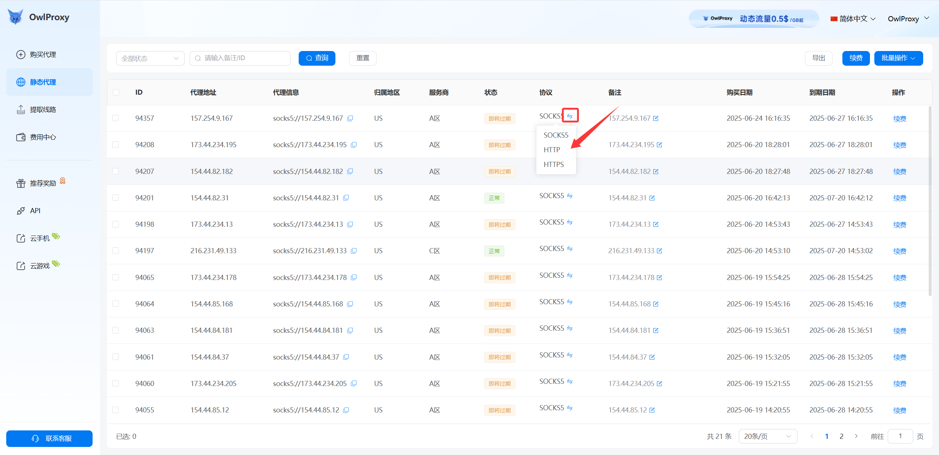The height and width of the screenshot is (455, 939).
Task: Edit the remark for 173.44.234.195
Action: click(x=659, y=145)
